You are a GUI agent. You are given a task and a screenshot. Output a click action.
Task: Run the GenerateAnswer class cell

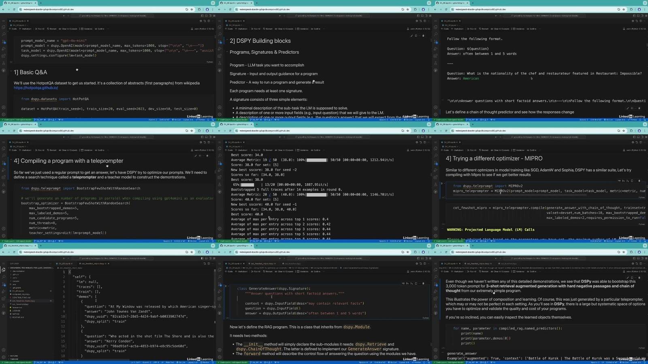(x=226, y=286)
